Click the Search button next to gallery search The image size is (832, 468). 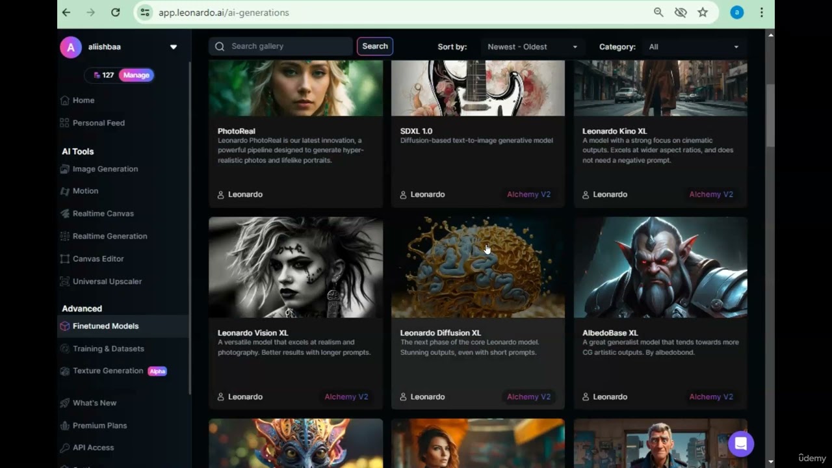375,46
